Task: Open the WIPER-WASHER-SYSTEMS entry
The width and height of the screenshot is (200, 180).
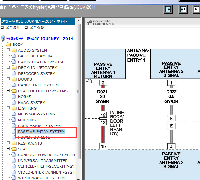Action: [43, 178]
